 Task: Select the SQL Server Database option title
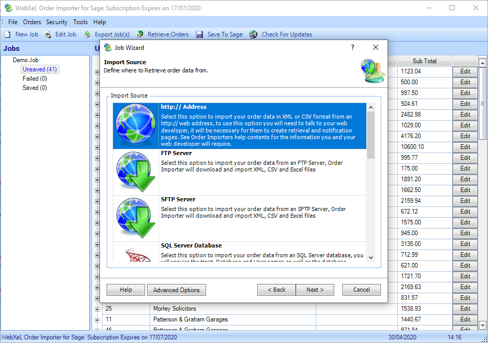191,245
